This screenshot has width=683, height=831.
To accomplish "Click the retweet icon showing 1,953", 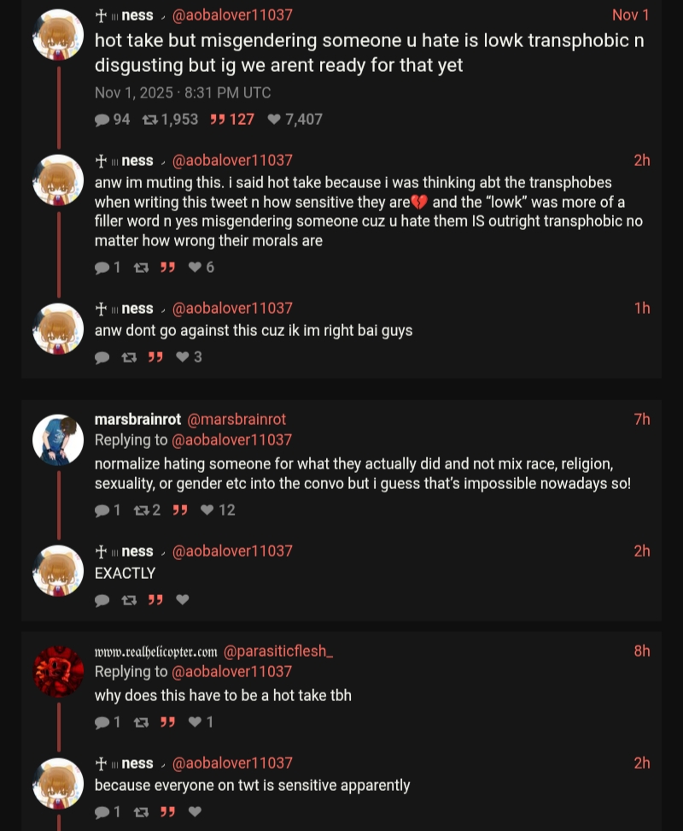I will (150, 120).
